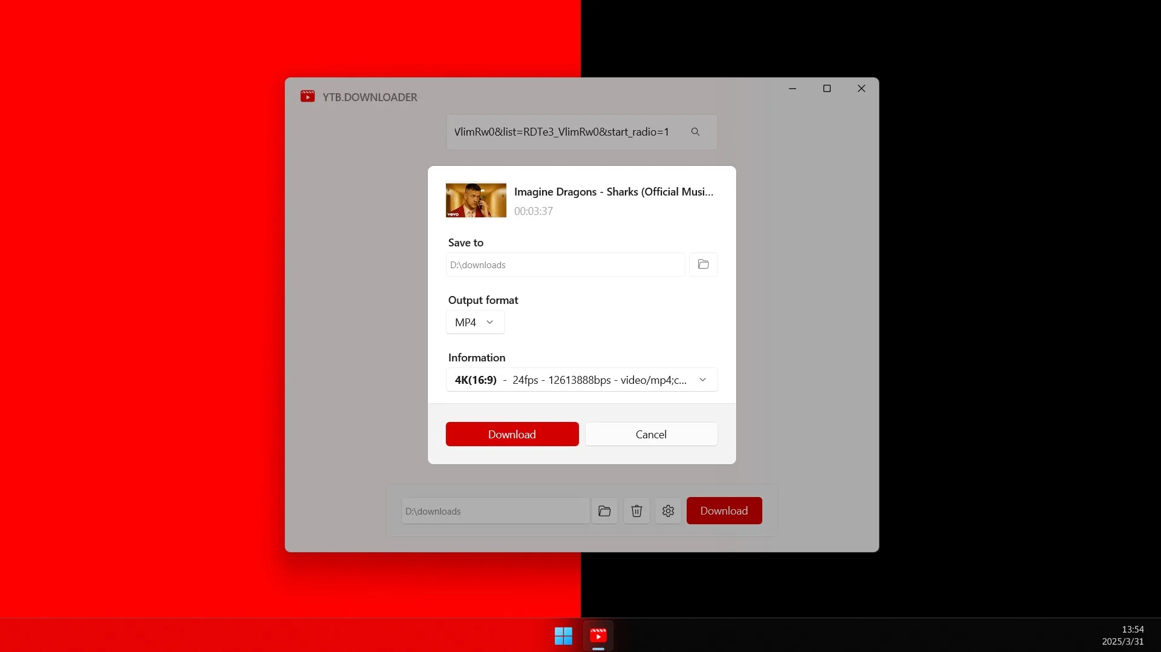Open Windows Start menu
Viewport: 1161px width, 652px height.
tap(563, 636)
